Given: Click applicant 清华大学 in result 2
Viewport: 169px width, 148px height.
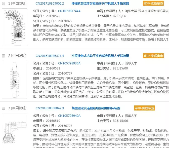Looking at the screenshot, I should click(131, 63).
